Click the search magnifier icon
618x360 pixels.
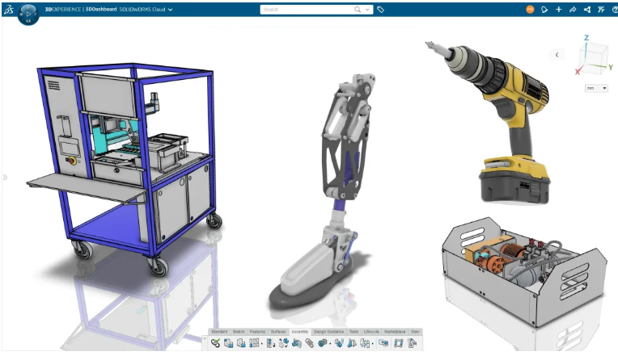[x=358, y=10]
